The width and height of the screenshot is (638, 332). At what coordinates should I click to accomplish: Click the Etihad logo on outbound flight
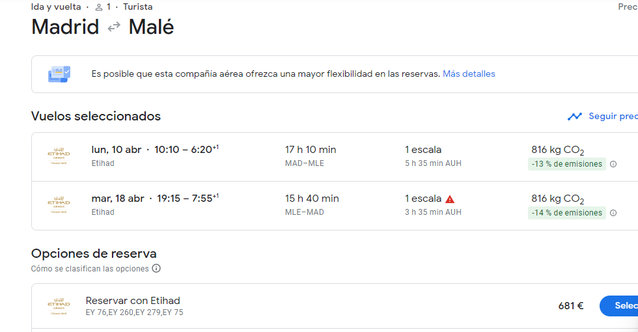pyautogui.click(x=59, y=156)
